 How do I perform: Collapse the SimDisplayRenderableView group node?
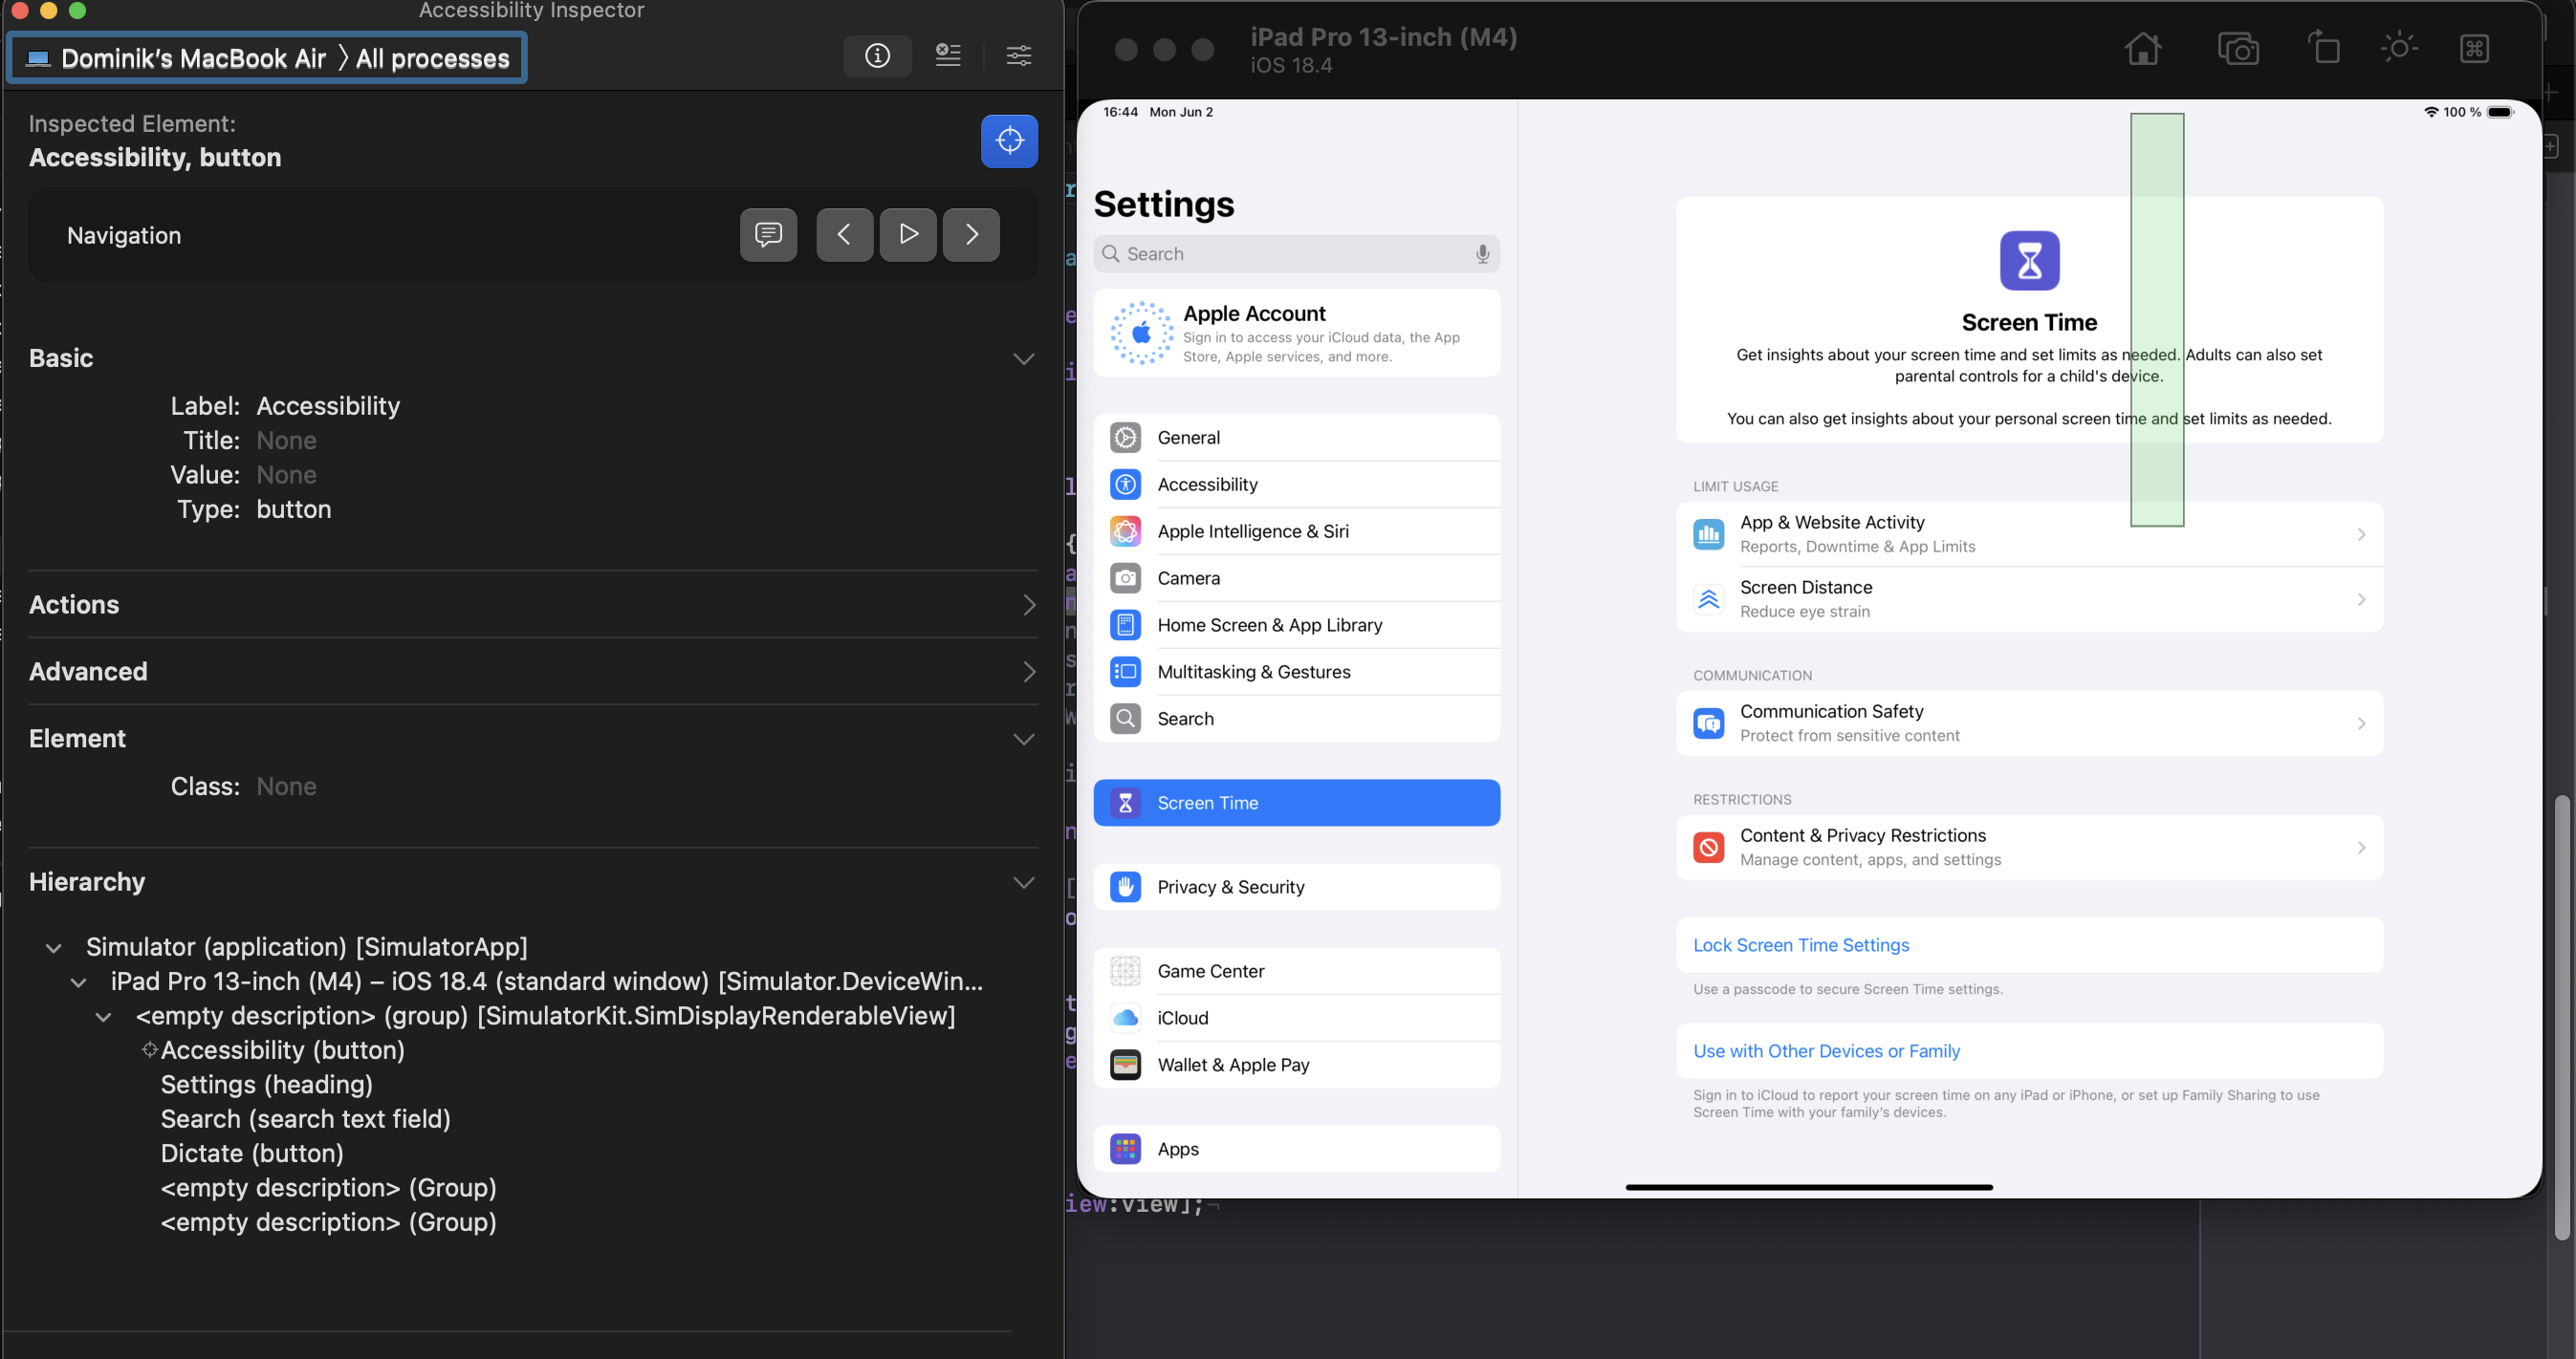coord(103,1017)
